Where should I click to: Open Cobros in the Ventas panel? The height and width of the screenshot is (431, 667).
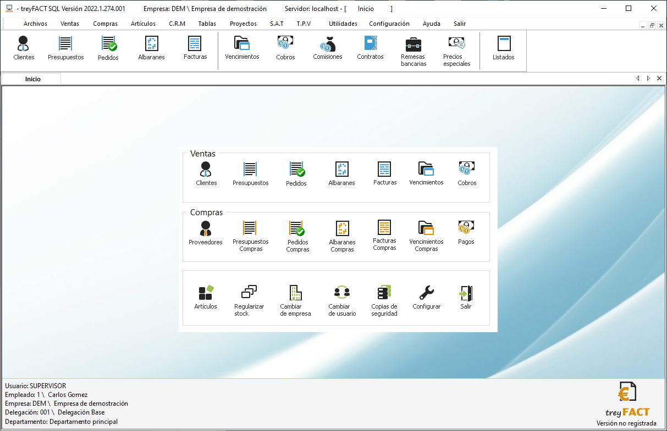[x=467, y=174]
